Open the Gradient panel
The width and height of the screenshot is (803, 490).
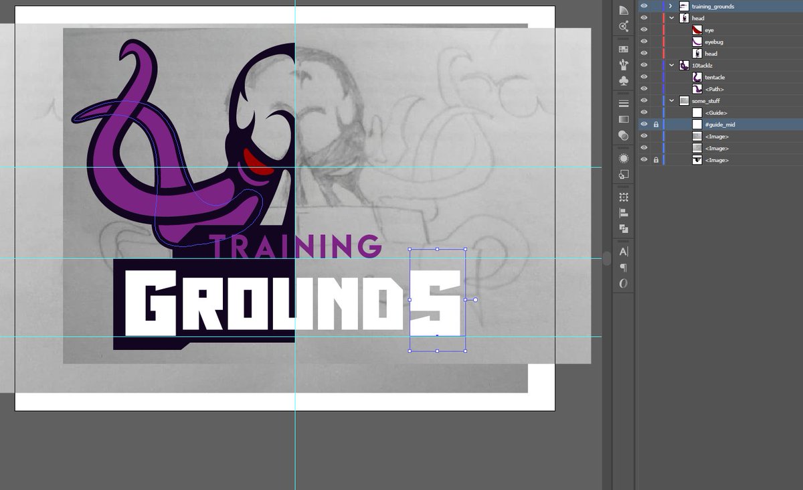click(624, 119)
